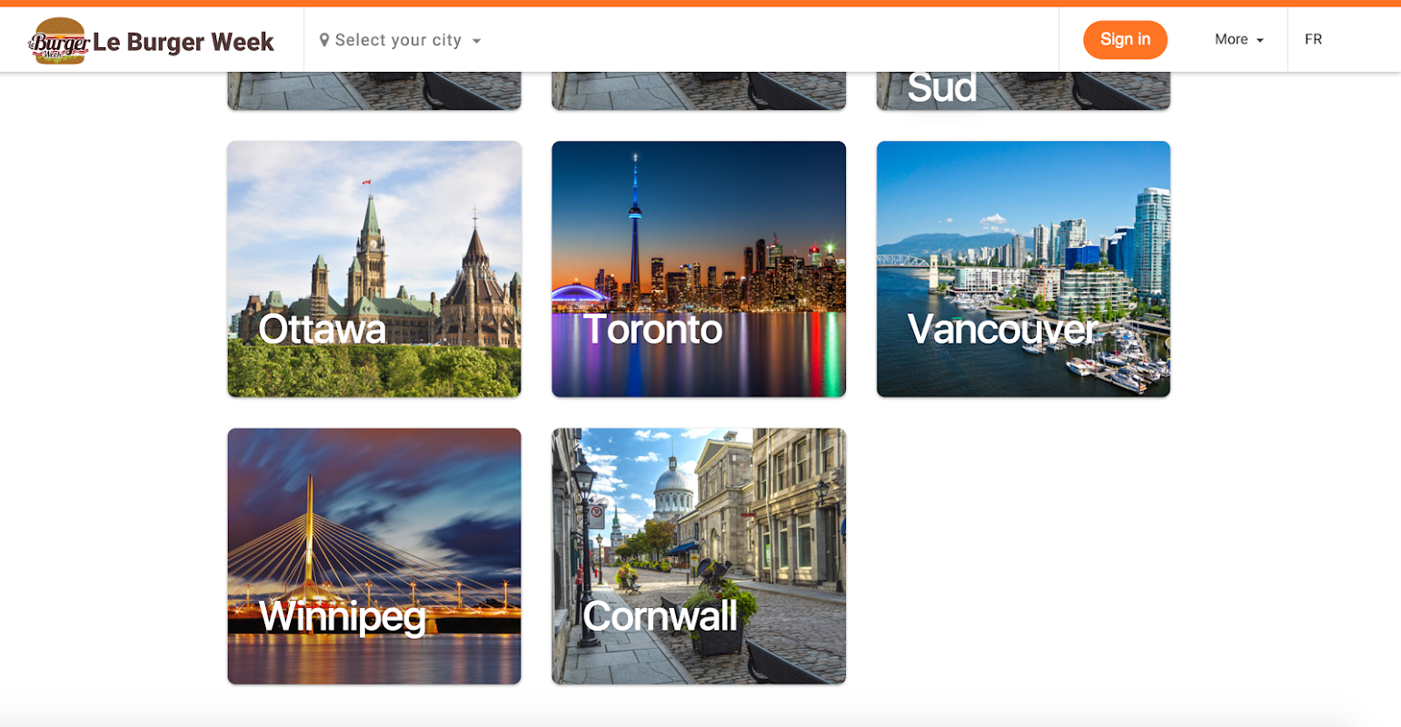Viewport: 1401px width, 727px height.
Task: Select the Toronto city card
Action: tap(699, 269)
